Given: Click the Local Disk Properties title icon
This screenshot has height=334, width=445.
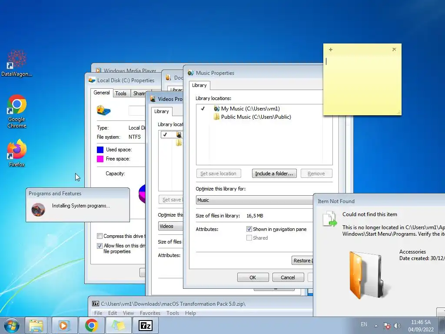Looking at the screenshot, I should 92,80.
